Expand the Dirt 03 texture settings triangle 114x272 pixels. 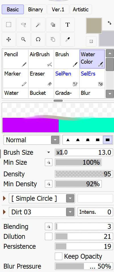[5, 212]
